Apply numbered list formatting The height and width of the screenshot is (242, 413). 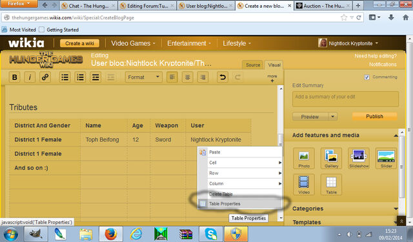coord(80,77)
